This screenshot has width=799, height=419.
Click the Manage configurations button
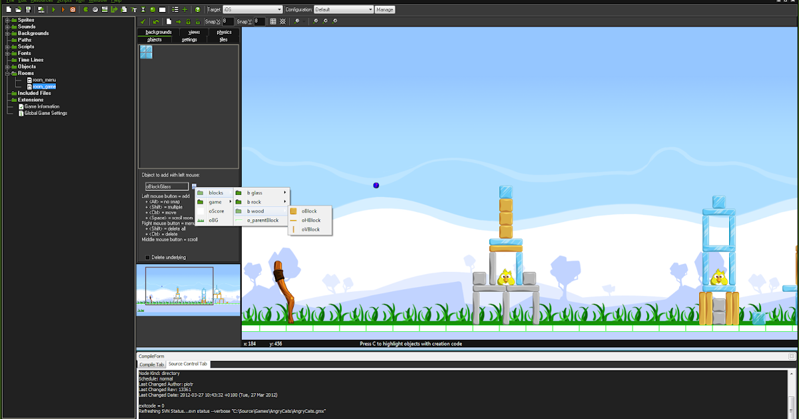point(385,10)
